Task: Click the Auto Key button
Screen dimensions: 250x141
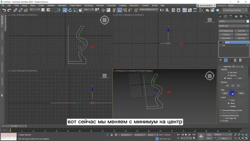Action: pyautogui.click(x=209, y=135)
